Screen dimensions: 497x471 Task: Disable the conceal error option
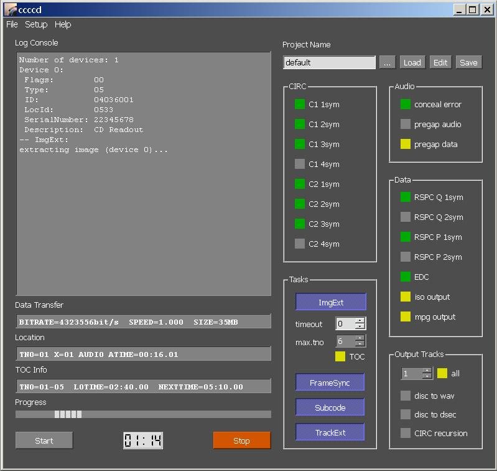(405, 104)
